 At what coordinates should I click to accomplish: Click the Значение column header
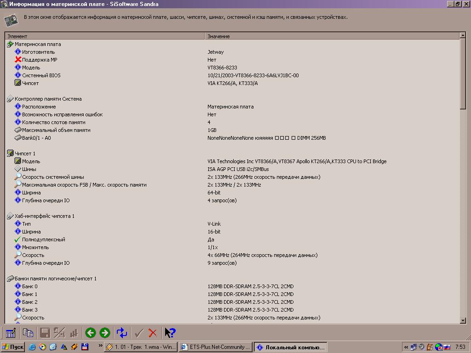tap(331, 36)
